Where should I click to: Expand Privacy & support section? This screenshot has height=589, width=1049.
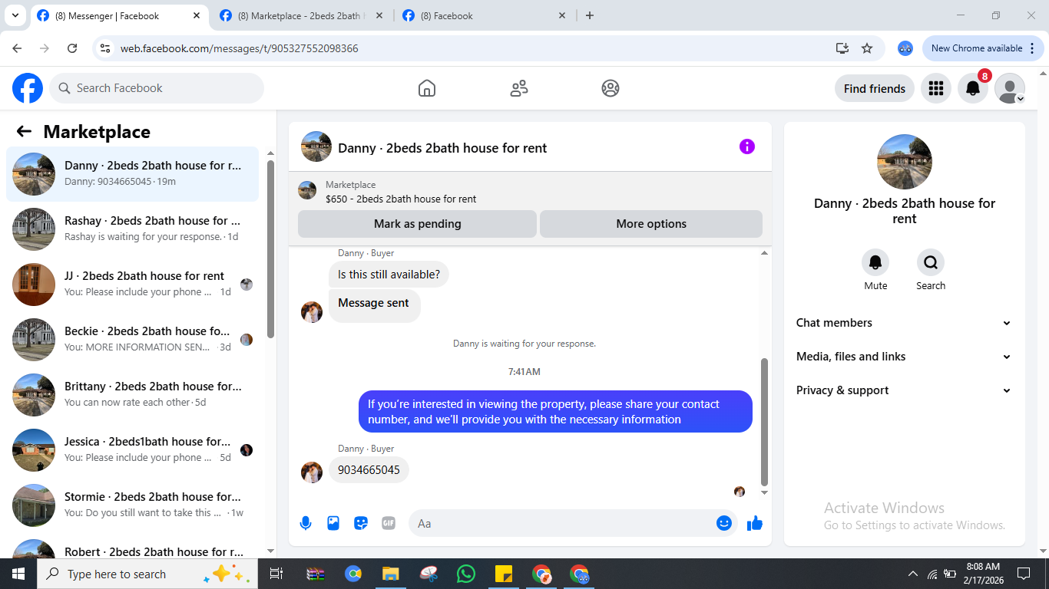tap(905, 390)
